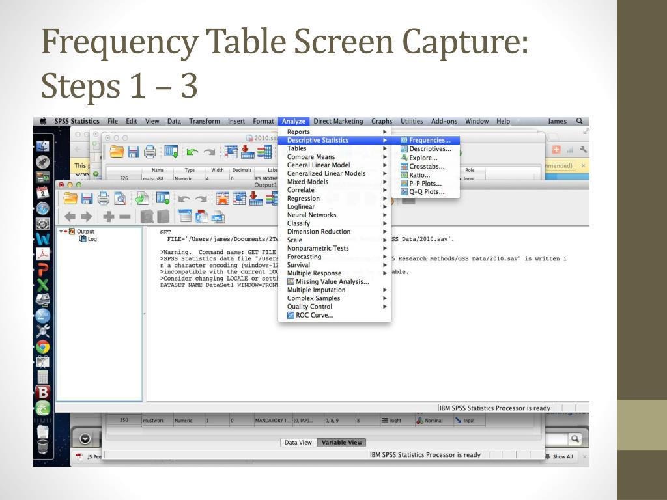Redo arrow in Output1 window toolbar
This screenshot has height=500, width=667.
tap(201, 199)
